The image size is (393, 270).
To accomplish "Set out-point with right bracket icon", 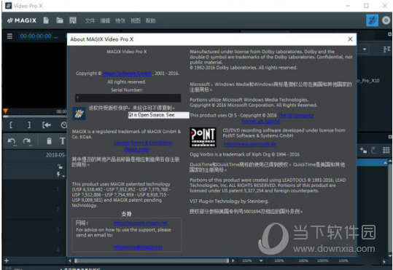I will click(x=29, y=124).
